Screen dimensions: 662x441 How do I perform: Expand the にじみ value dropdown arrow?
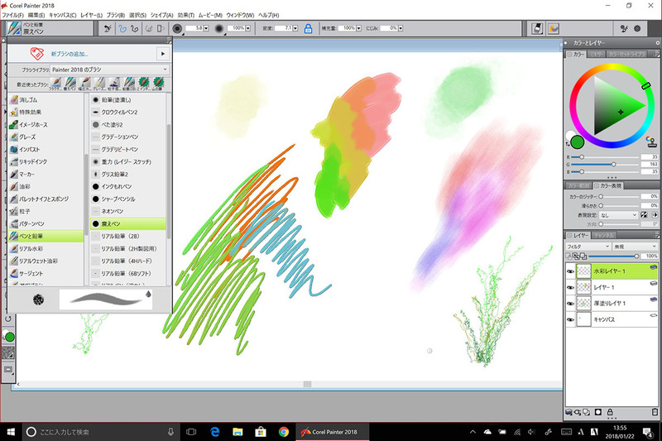[401, 28]
